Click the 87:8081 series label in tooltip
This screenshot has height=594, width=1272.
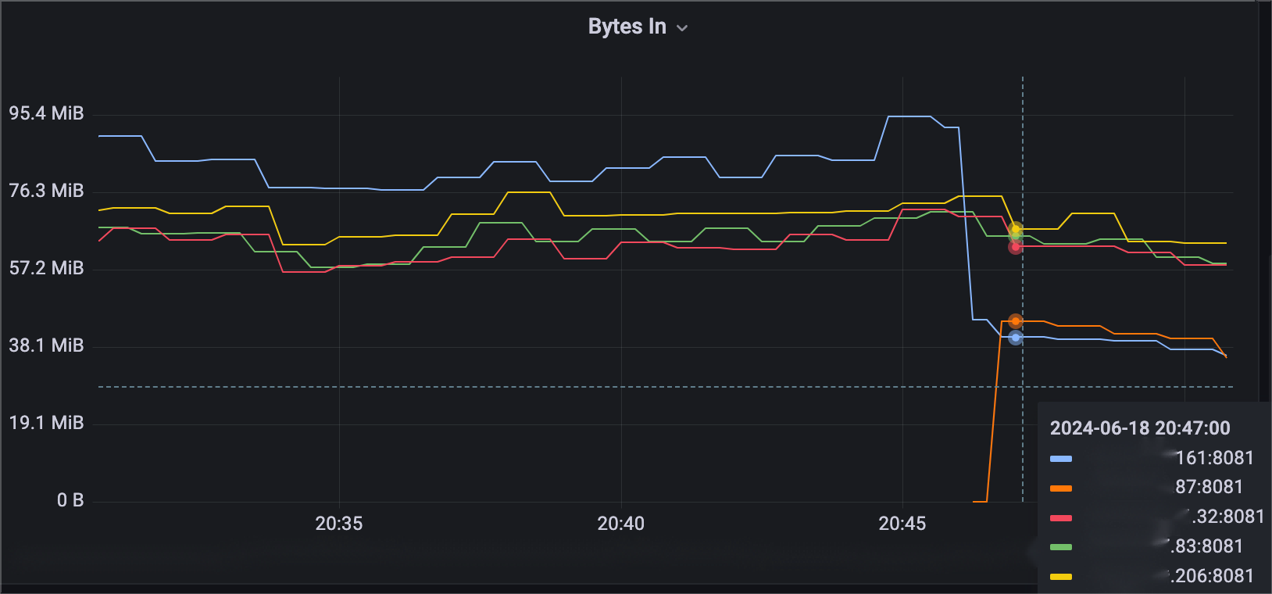tap(1209, 487)
